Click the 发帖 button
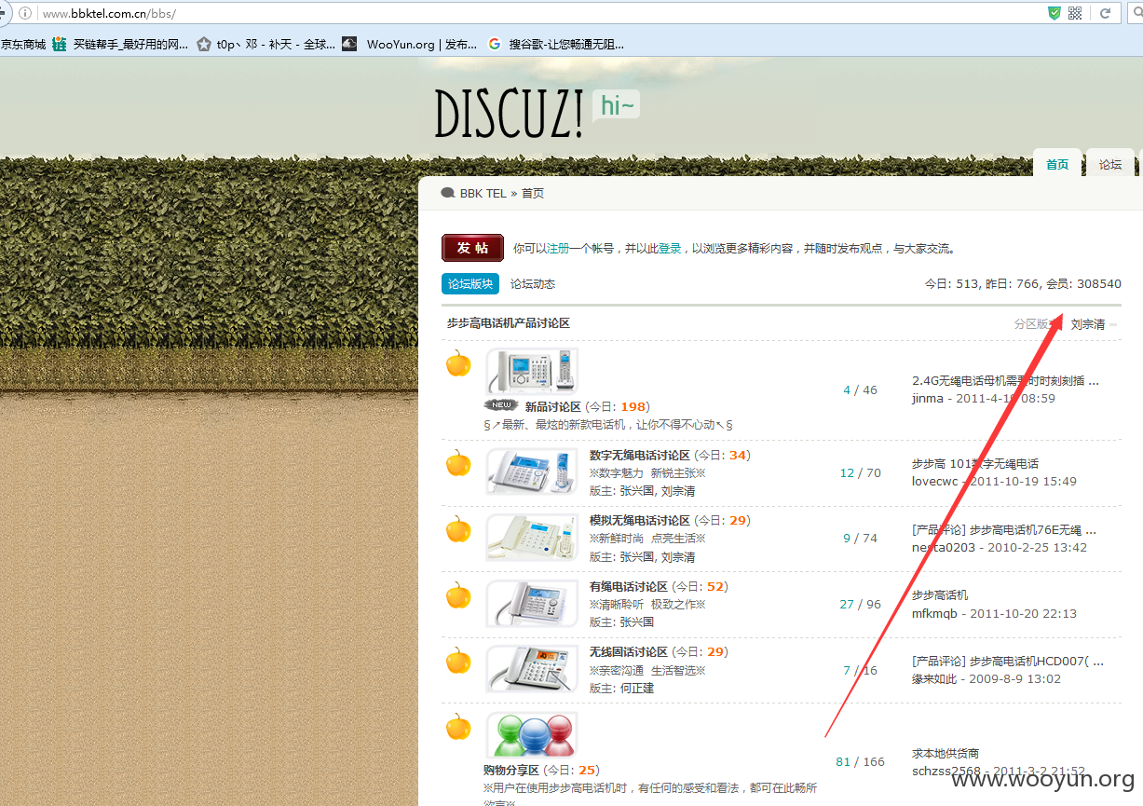Viewport: 1143px width, 806px height. pyautogui.click(x=472, y=248)
